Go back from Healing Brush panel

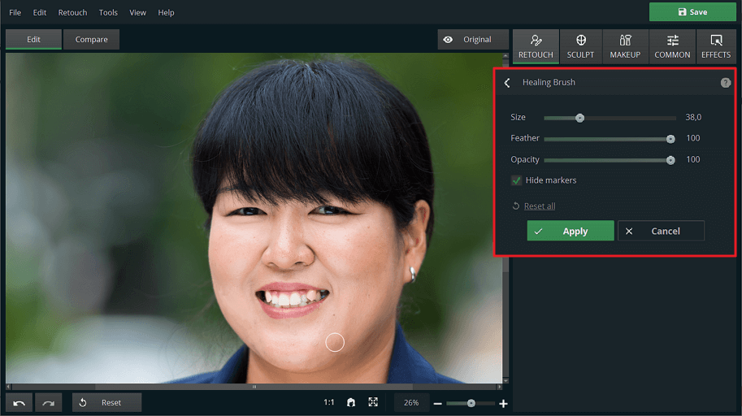click(x=507, y=83)
